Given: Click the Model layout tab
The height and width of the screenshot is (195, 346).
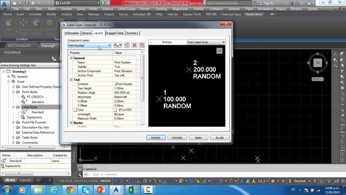Looking at the screenshot, I should pyautogui.click(x=10, y=180).
